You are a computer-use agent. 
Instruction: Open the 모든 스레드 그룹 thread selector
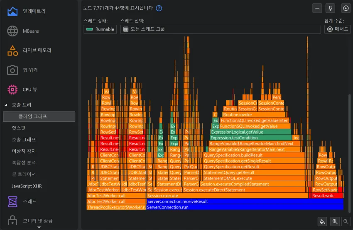221,29
